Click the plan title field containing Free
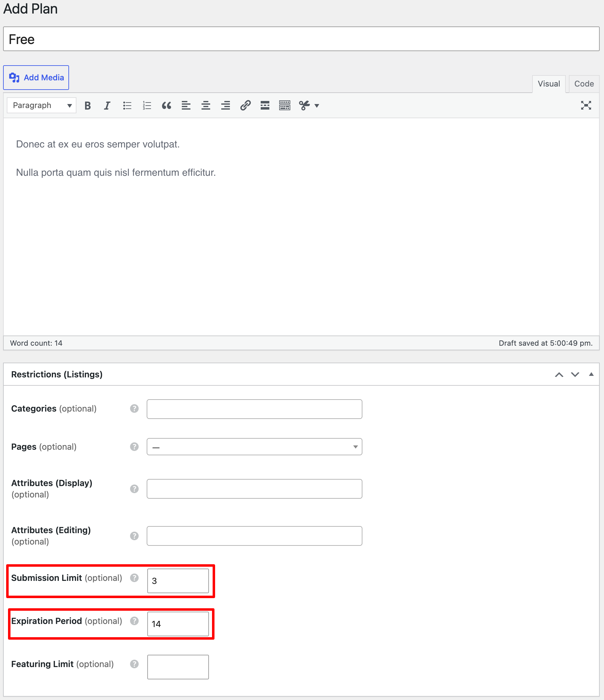 pyautogui.click(x=301, y=39)
